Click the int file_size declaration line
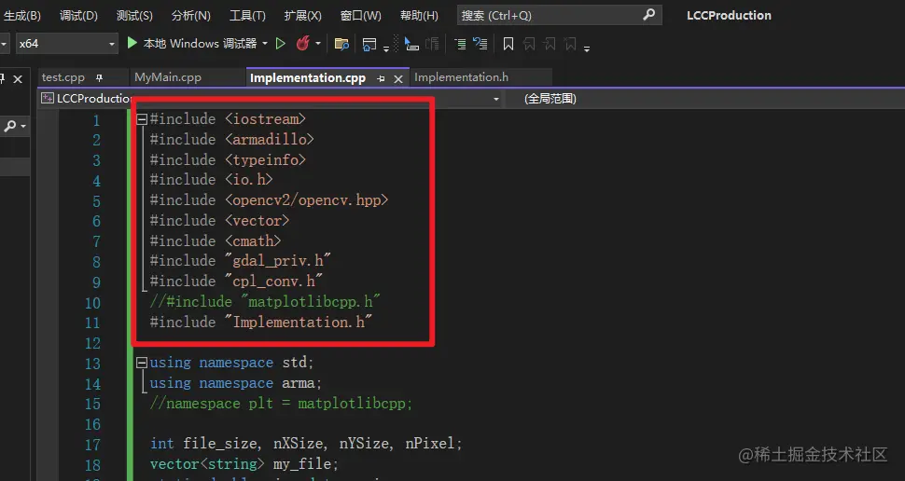The height and width of the screenshot is (481, 905). coord(306,444)
